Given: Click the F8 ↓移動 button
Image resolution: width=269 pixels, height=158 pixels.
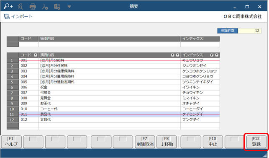Looking at the screenshot, I should [x=167, y=142].
